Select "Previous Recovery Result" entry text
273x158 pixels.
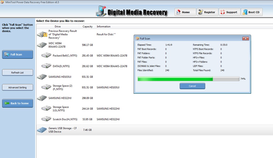click(63, 34)
